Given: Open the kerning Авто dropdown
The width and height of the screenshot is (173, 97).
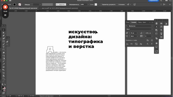Looking at the screenshot, I should point(138,36).
